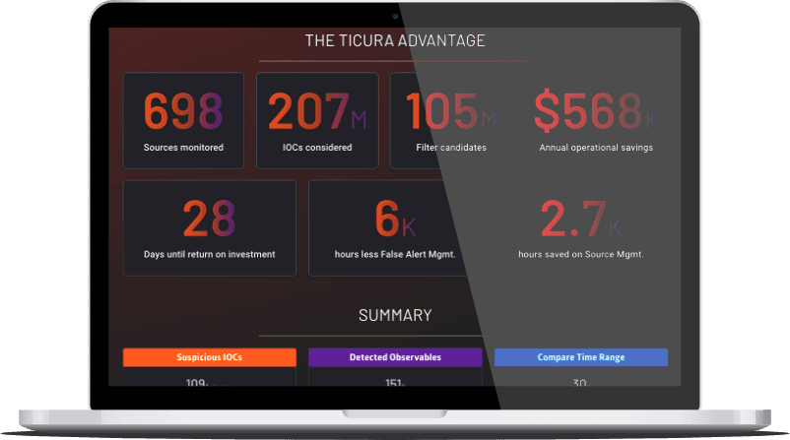Select the Detected Observables purple header
The height and width of the screenshot is (440, 790).
point(395,357)
